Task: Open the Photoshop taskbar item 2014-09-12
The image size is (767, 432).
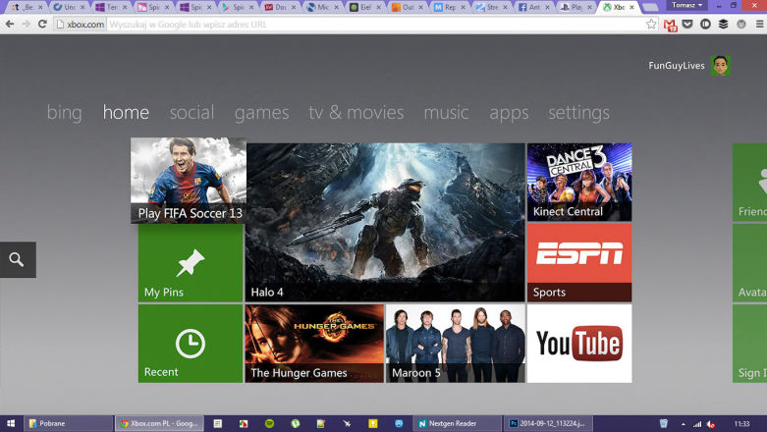Action: [547, 424]
